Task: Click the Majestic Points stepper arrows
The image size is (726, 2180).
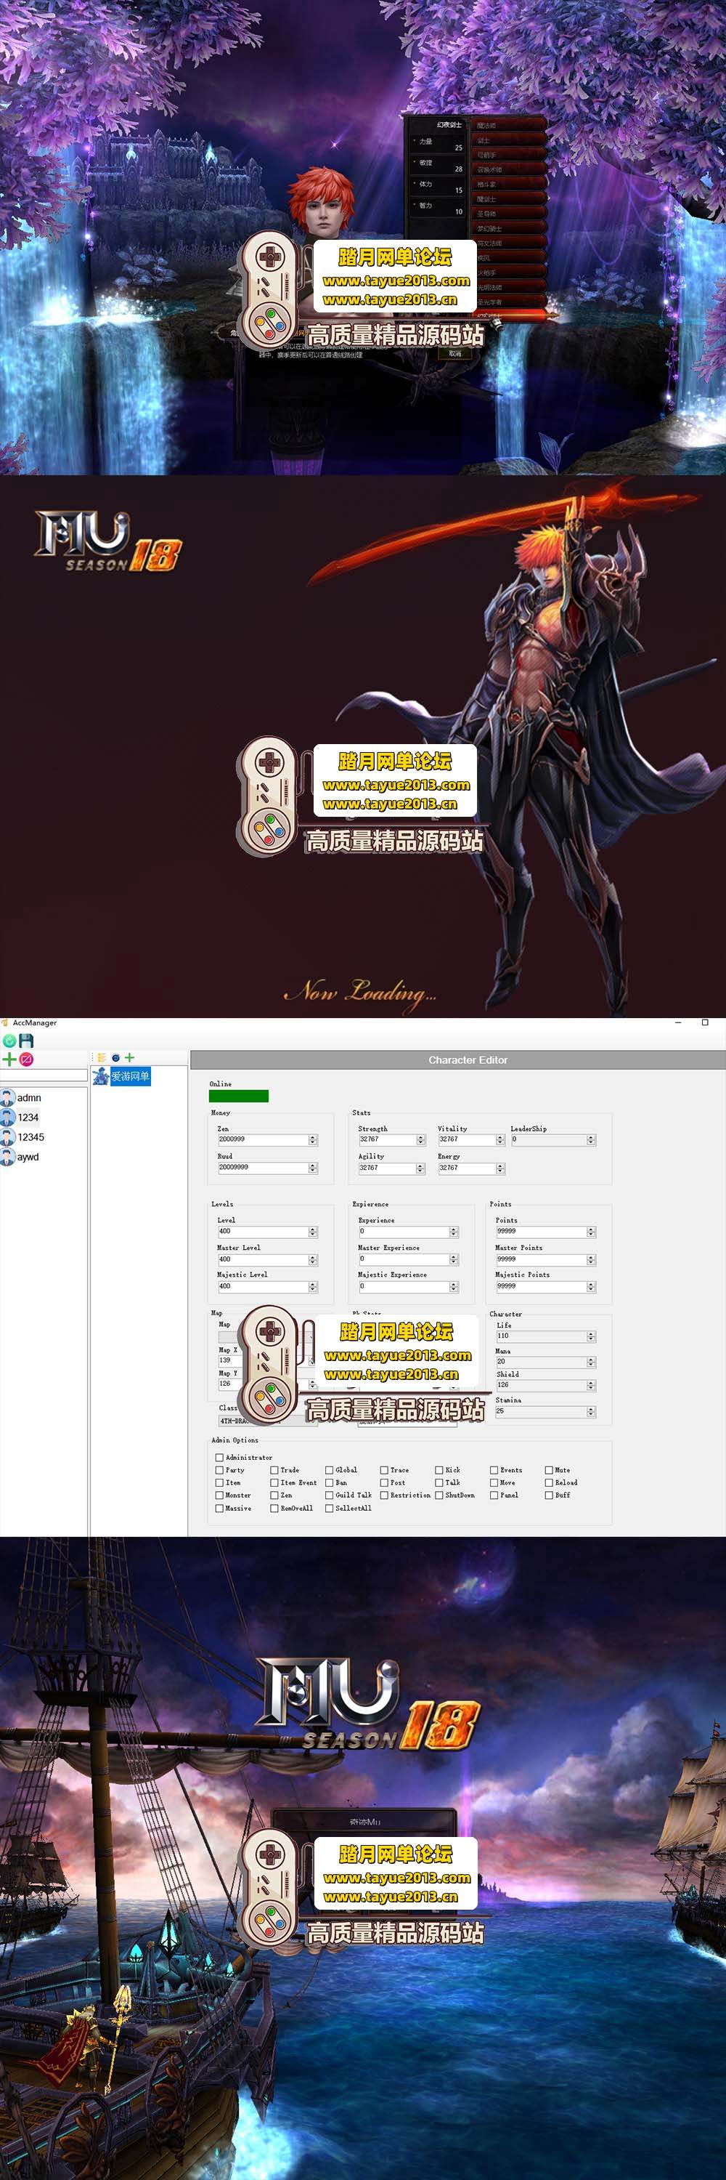Action: (x=591, y=1286)
